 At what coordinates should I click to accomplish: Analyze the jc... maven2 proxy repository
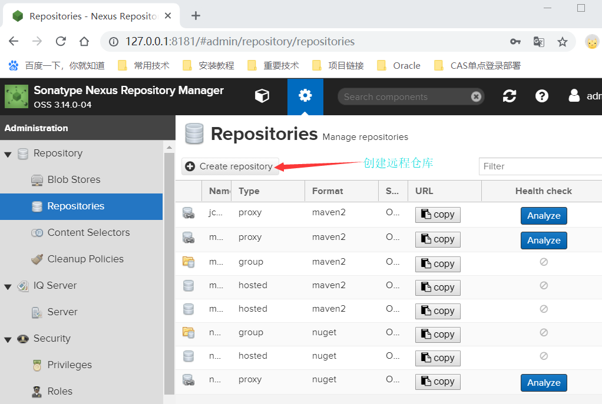544,216
